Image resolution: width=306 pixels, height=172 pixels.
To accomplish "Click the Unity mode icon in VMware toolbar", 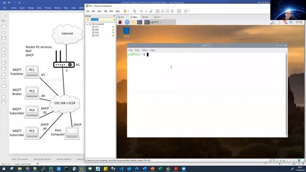I will (x=172, y=11).
